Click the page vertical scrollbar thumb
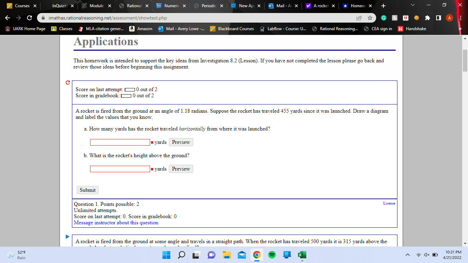468x263 pixels. (465, 61)
